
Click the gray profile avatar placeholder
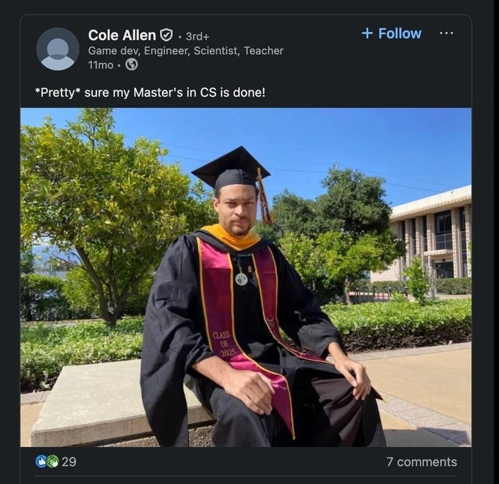[x=57, y=49]
